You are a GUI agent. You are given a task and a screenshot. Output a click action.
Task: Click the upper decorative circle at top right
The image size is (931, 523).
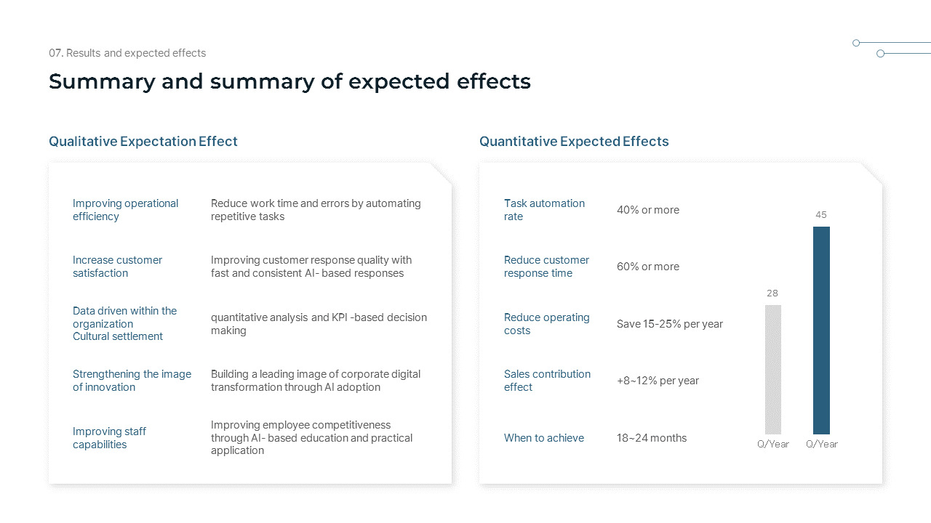pyautogui.click(x=856, y=43)
